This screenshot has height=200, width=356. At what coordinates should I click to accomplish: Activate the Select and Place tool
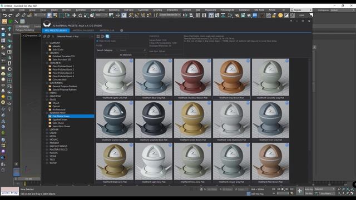click(x=92, y=16)
